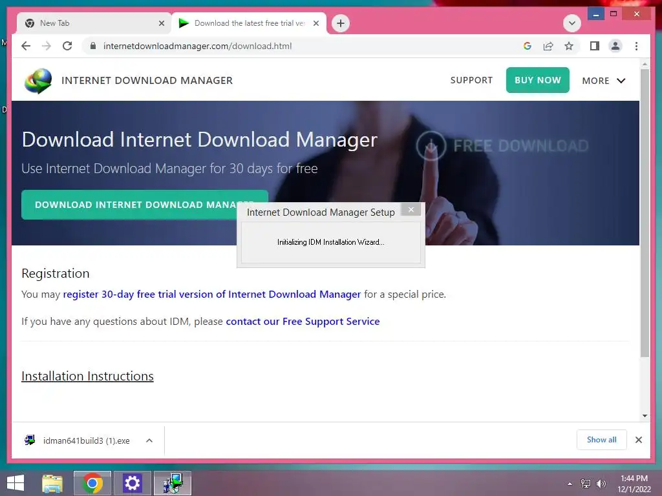The height and width of the screenshot is (496, 662).
Task: Close the Internet Download Manager Setup dialog
Action: coord(411,210)
